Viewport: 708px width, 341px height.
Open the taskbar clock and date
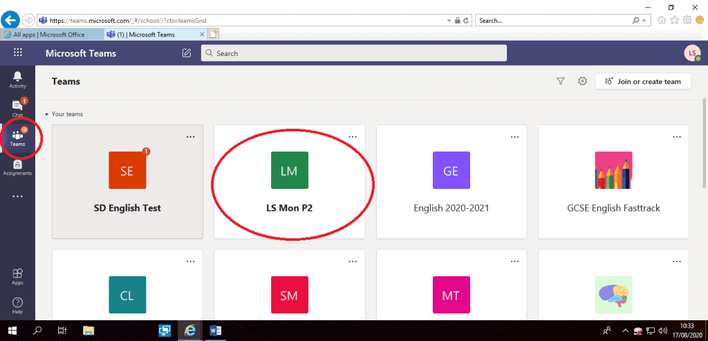687,330
